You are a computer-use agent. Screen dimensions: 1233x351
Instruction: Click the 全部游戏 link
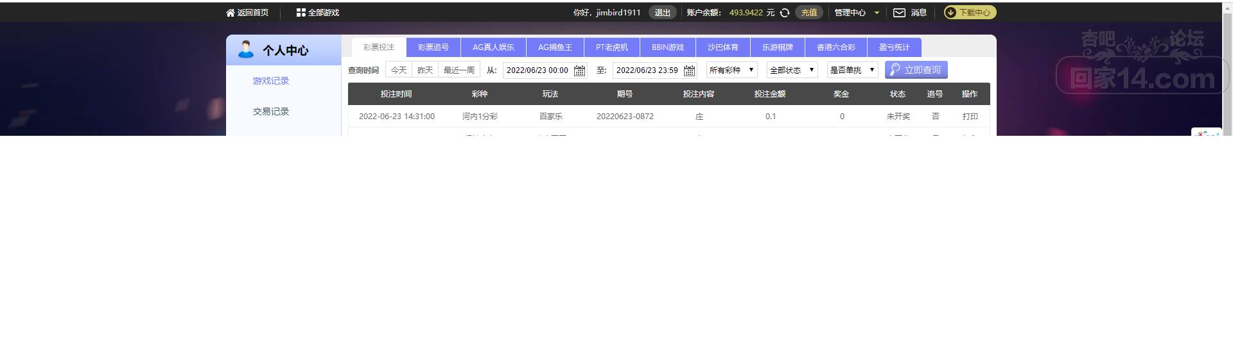[x=324, y=13]
